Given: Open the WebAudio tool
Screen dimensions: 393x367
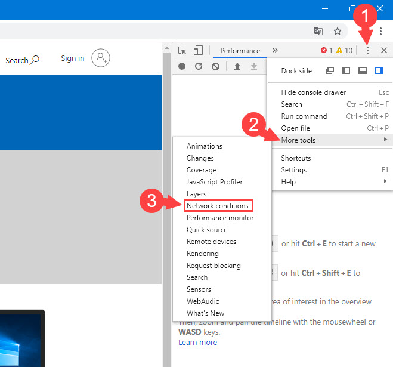Looking at the screenshot, I should [222, 301].
